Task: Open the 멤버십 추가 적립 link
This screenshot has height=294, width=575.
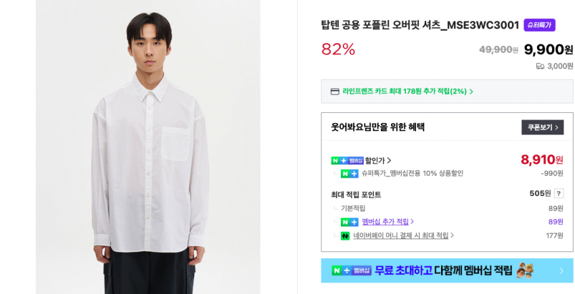Action: 385,222
